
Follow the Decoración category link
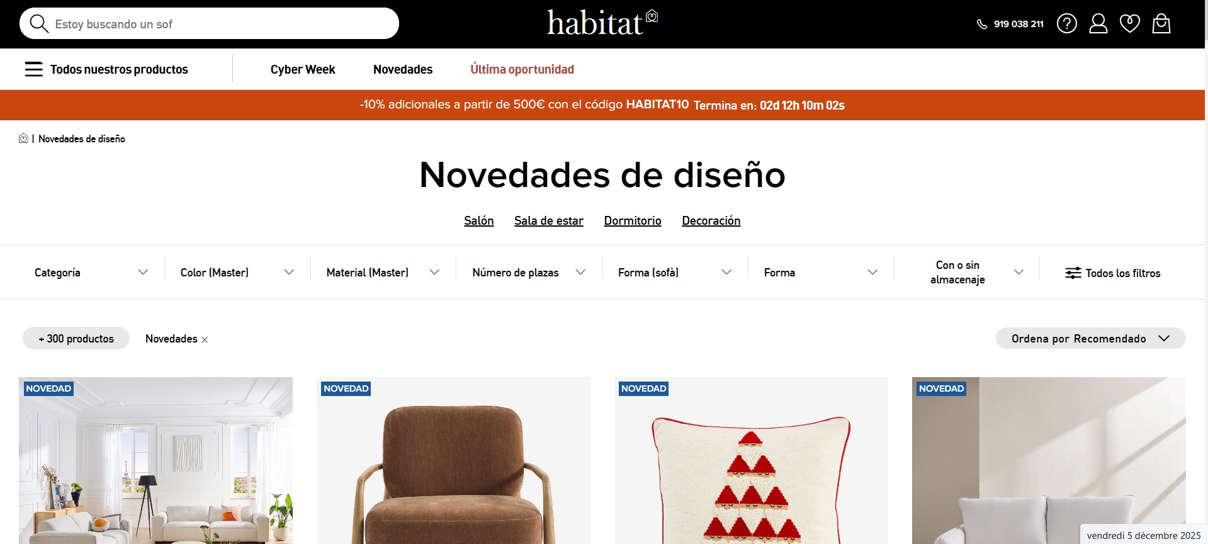(x=711, y=220)
